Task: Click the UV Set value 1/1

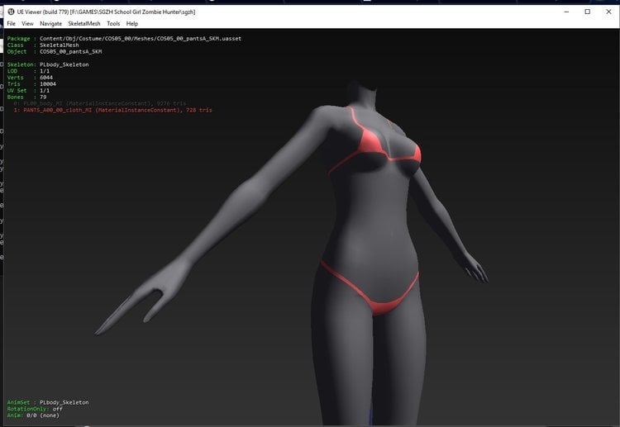Action: coord(45,91)
